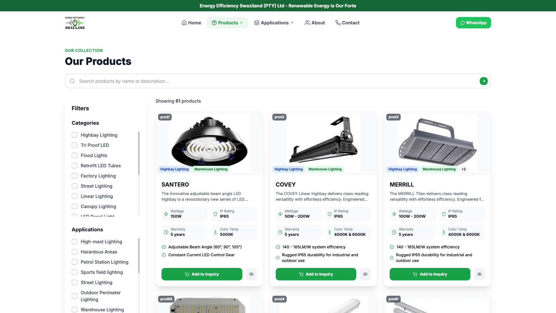Click the search magnifier icon
This screenshot has height=313, width=556.
72,81
